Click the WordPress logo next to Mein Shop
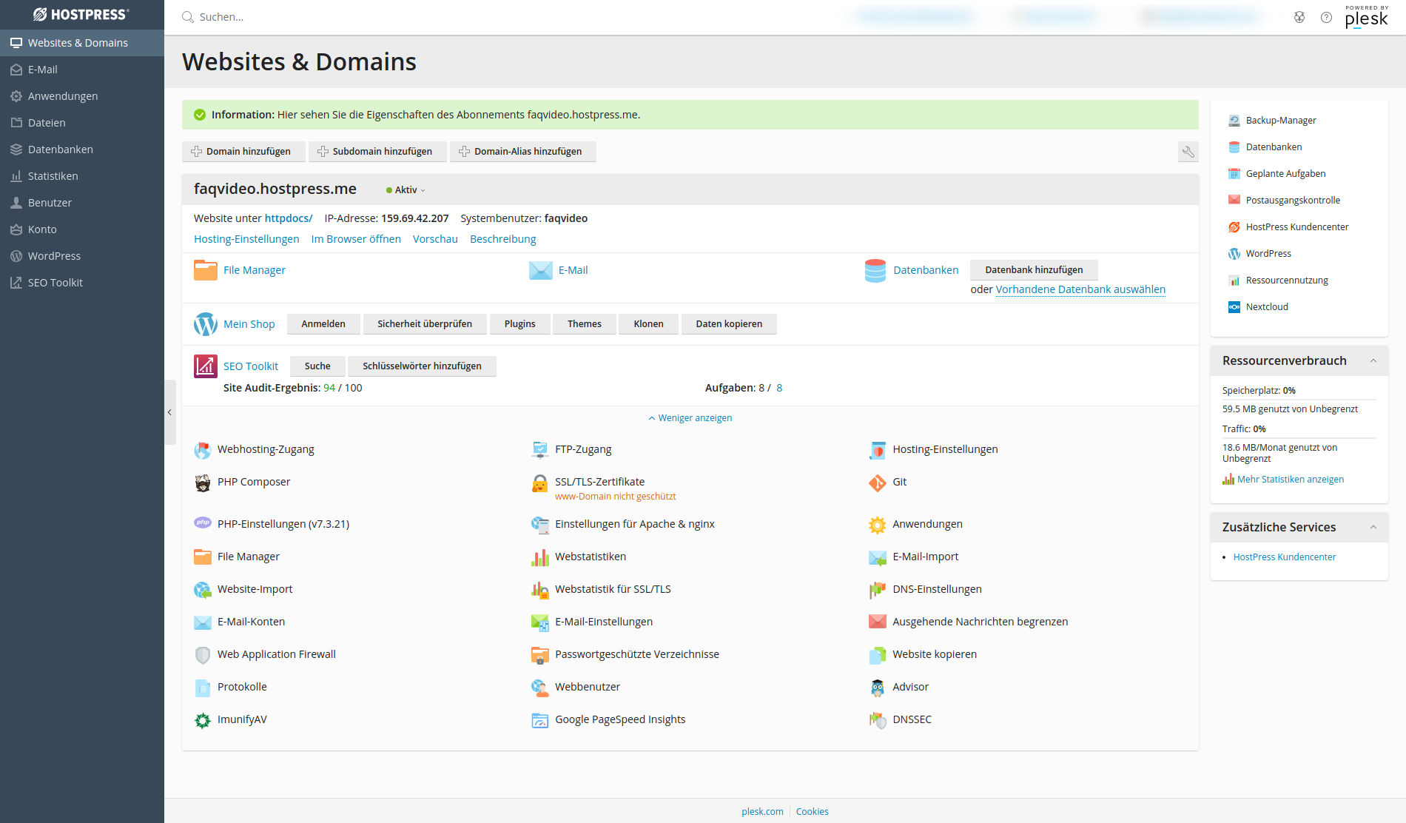 click(206, 324)
